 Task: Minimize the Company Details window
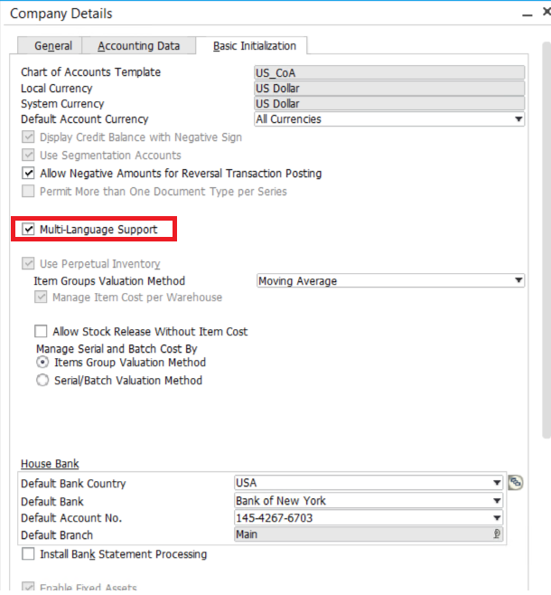click(526, 14)
